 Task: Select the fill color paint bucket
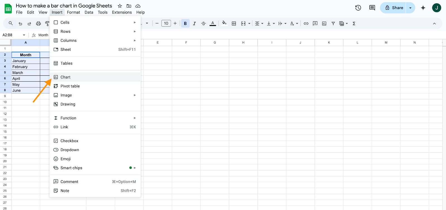pyautogui.click(x=224, y=23)
